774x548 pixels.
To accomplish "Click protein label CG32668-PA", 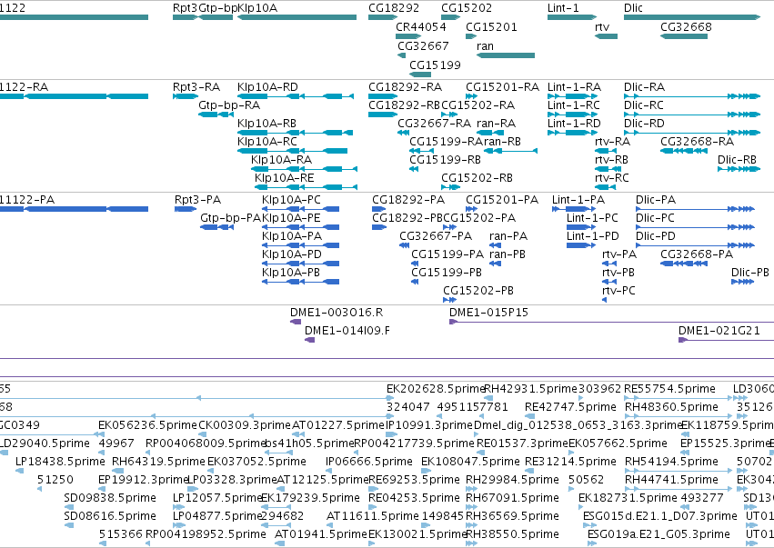I will tap(697, 254).
